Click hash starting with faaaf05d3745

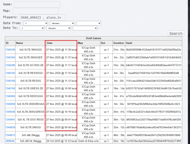[x=154, y=73]
